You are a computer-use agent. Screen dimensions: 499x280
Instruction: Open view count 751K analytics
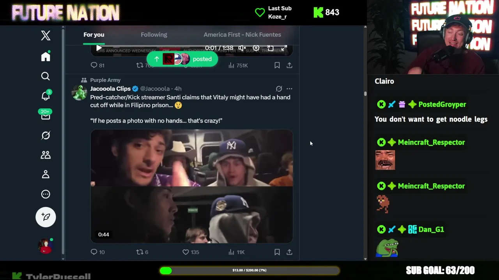tap(238, 65)
